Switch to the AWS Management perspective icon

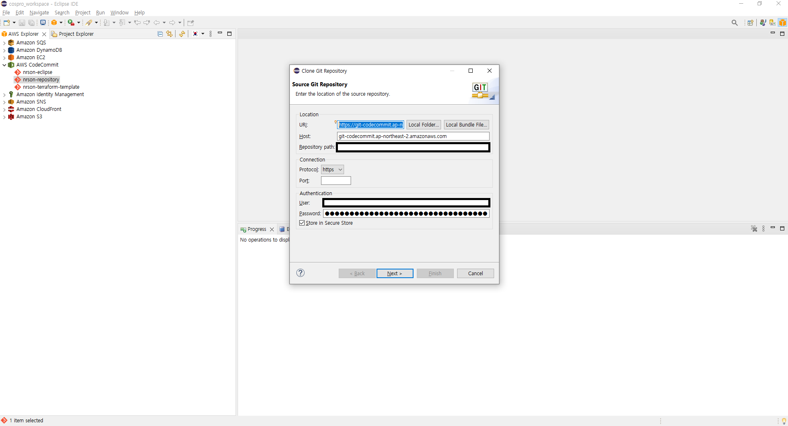782,23
